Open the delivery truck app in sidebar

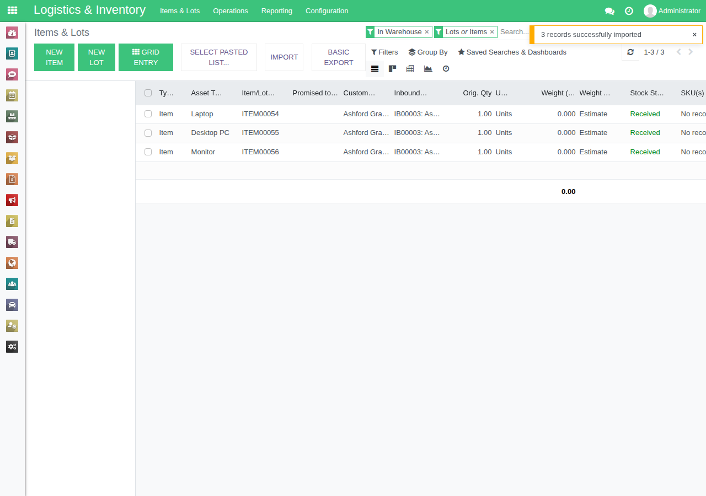tap(12, 242)
